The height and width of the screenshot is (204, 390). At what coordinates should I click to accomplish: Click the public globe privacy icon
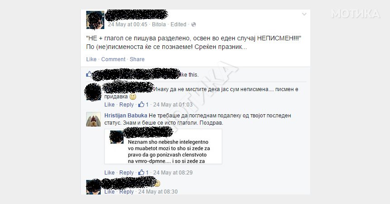(194, 24)
